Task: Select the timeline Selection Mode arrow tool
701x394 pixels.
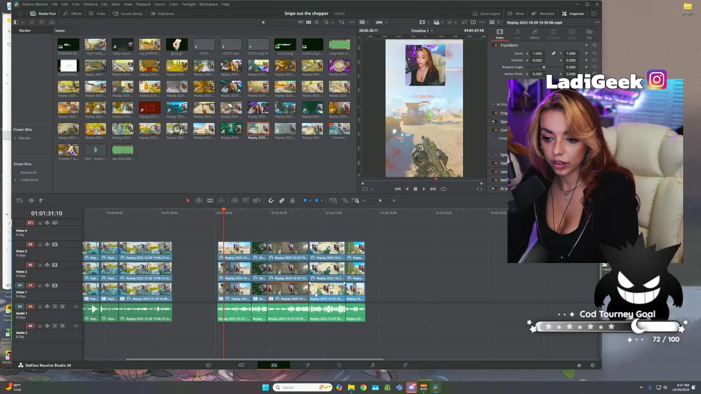Action: [187, 201]
